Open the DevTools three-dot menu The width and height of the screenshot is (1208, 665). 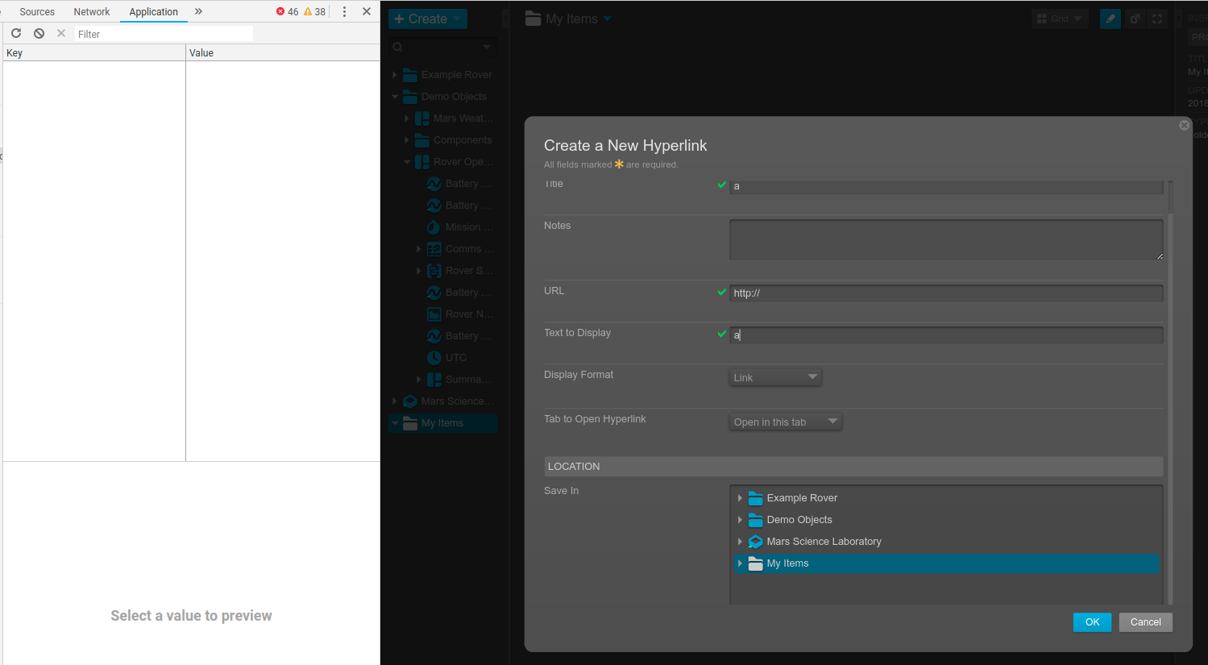click(344, 11)
